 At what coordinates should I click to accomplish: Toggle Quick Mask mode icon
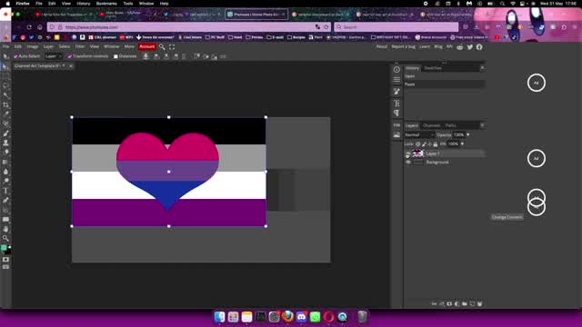(x=5, y=260)
